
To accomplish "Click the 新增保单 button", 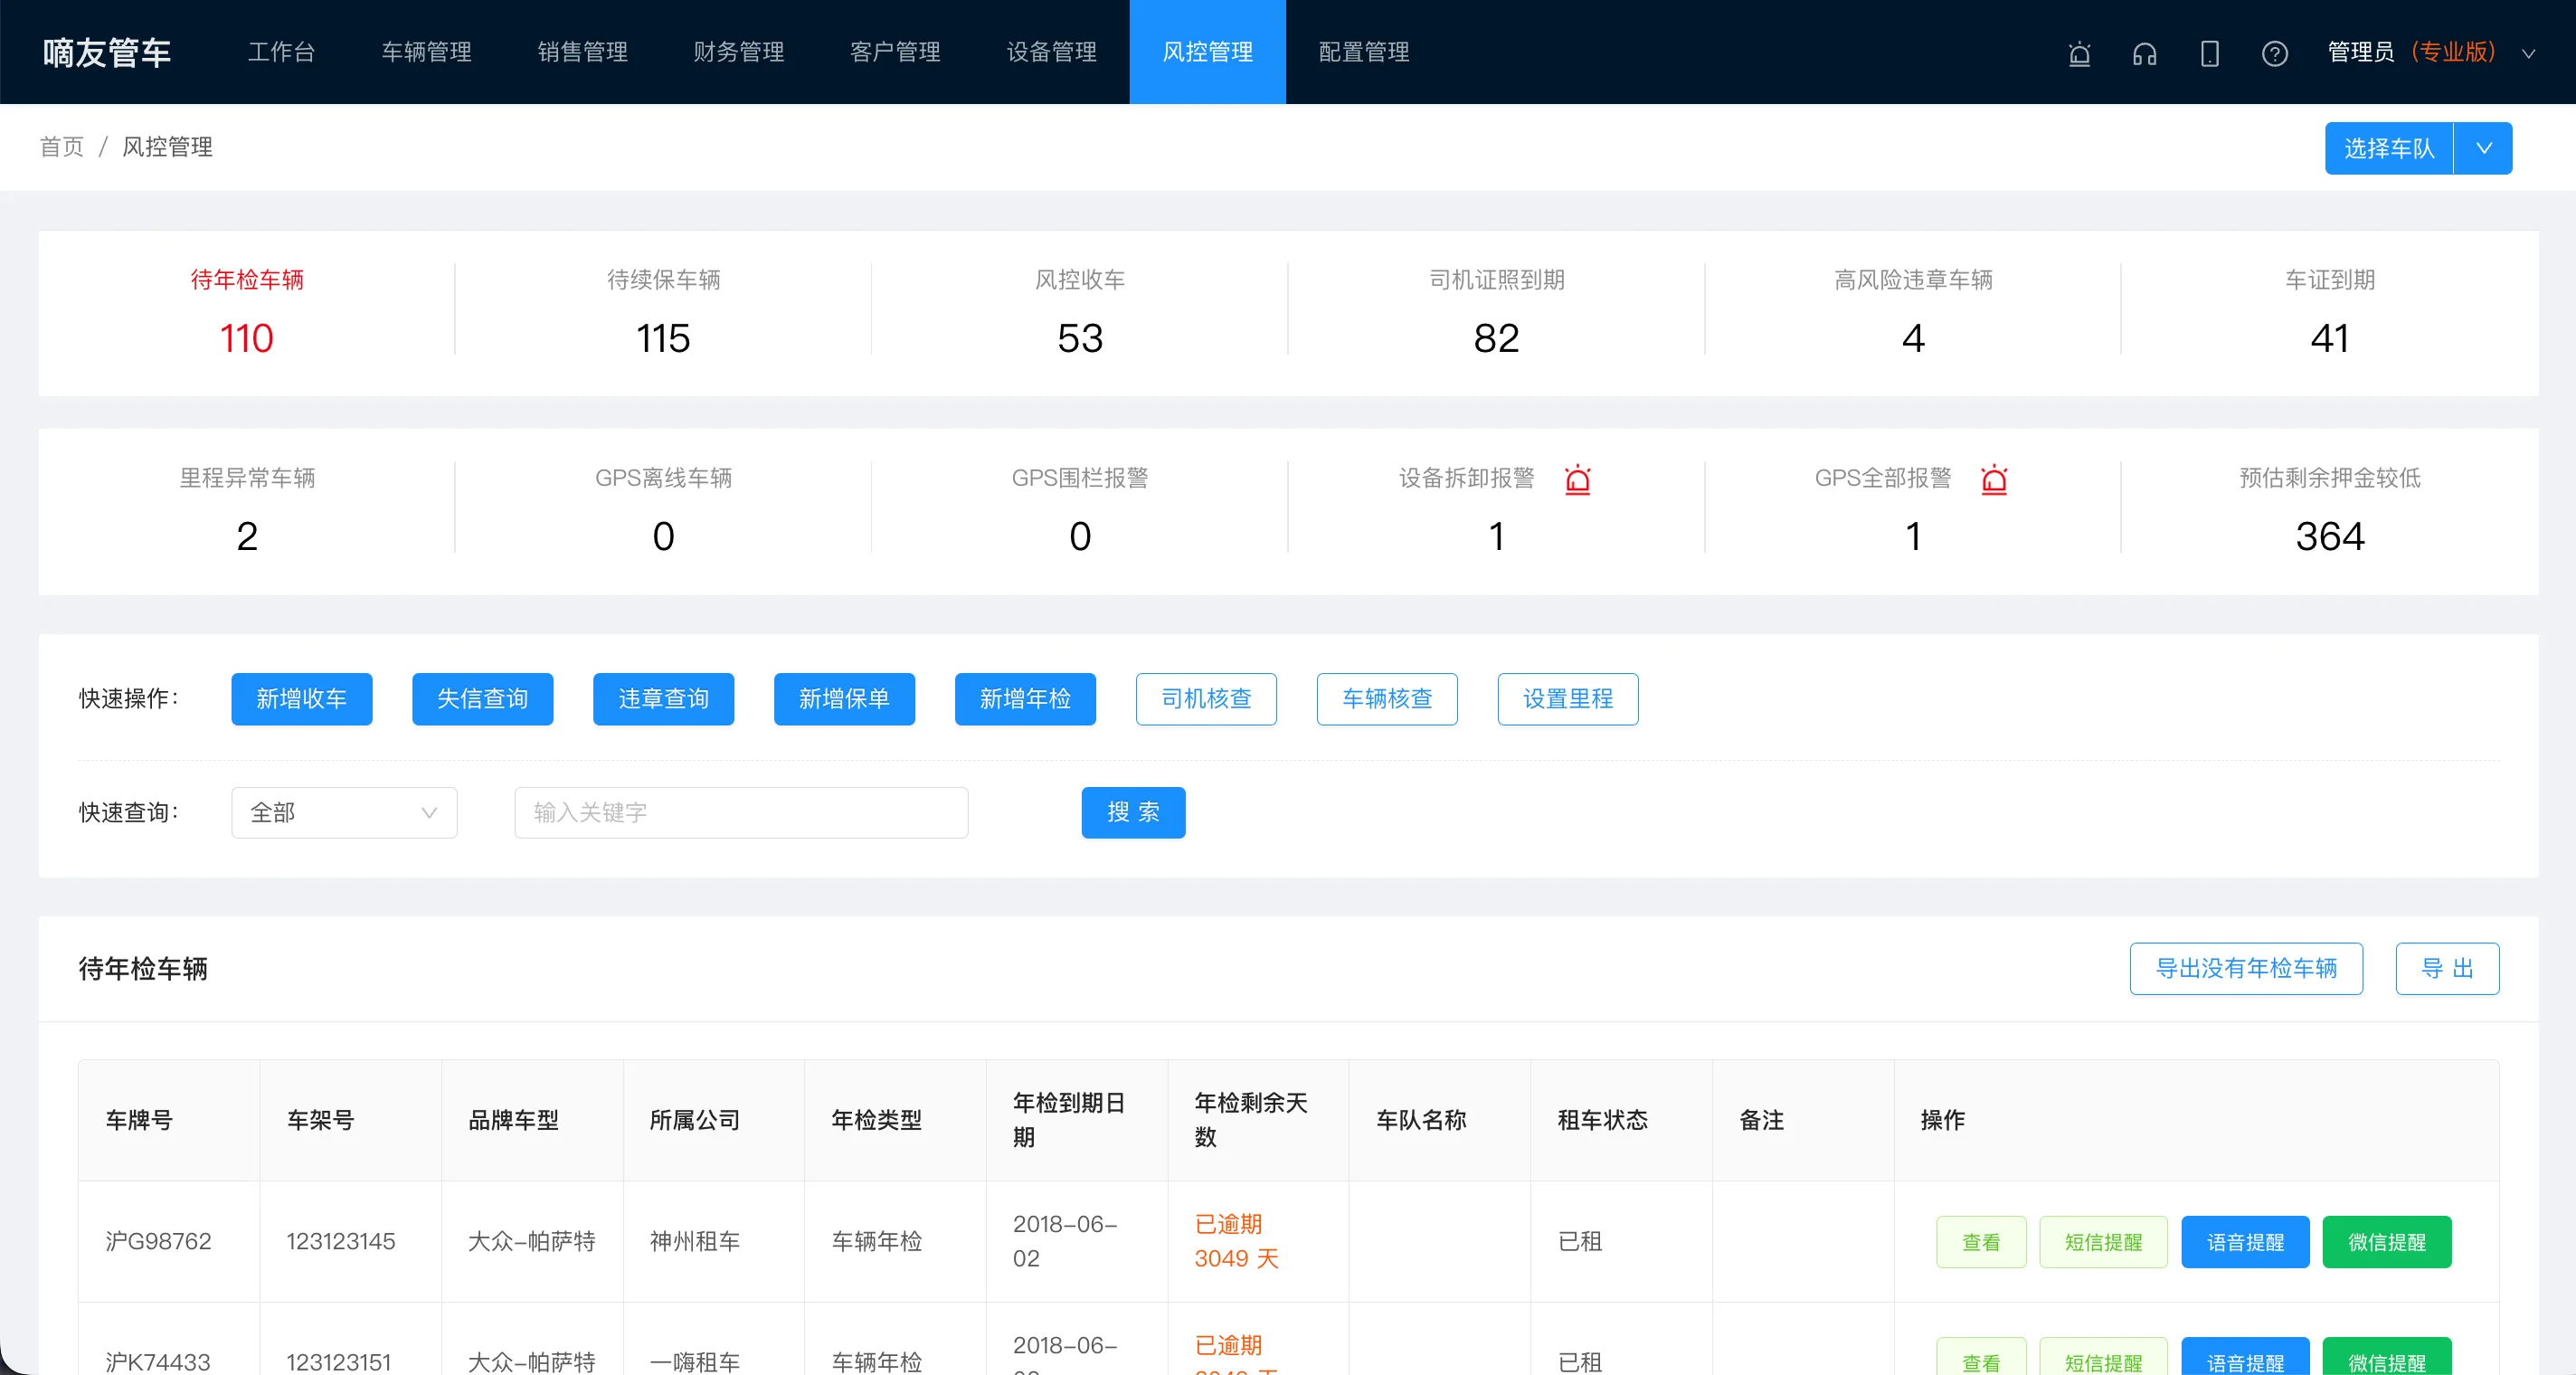I will tap(844, 699).
